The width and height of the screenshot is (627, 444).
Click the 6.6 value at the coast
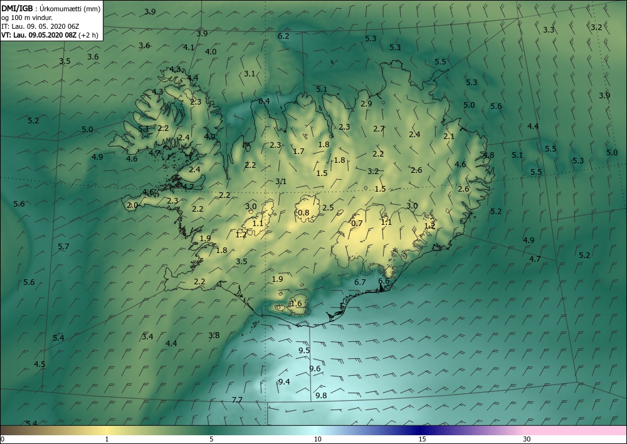click(384, 281)
